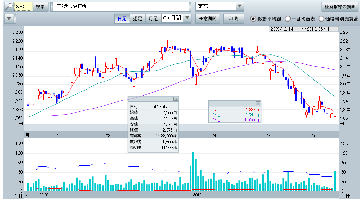Click the gray down-arrow button below the search icon
This screenshot has width=363, height=199.
(9, 19)
